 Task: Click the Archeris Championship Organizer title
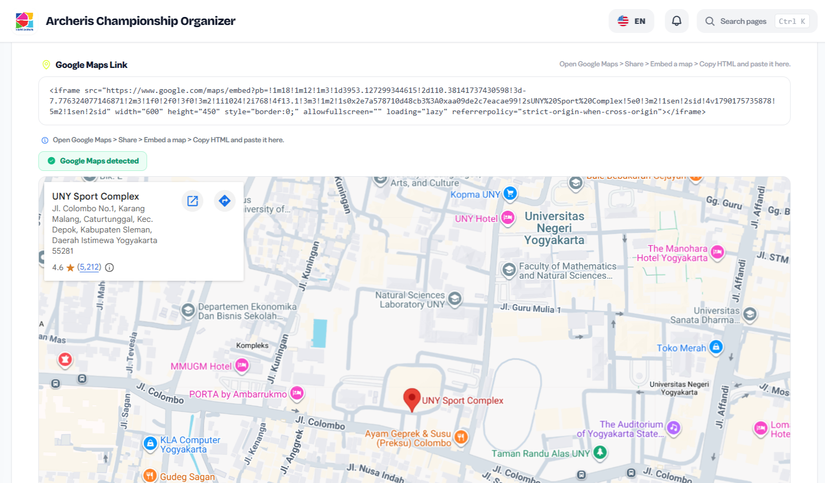tap(141, 21)
